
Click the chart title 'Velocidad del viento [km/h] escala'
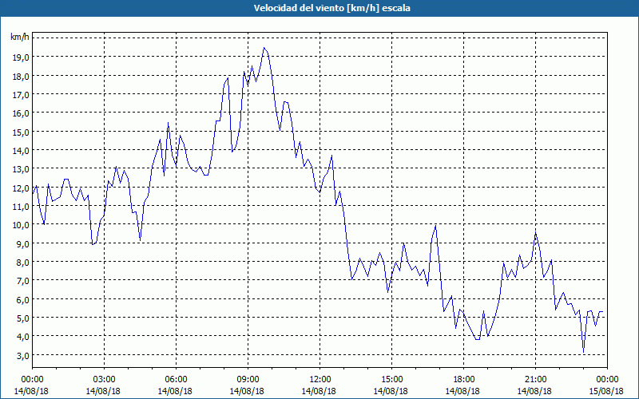click(x=332, y=8)
